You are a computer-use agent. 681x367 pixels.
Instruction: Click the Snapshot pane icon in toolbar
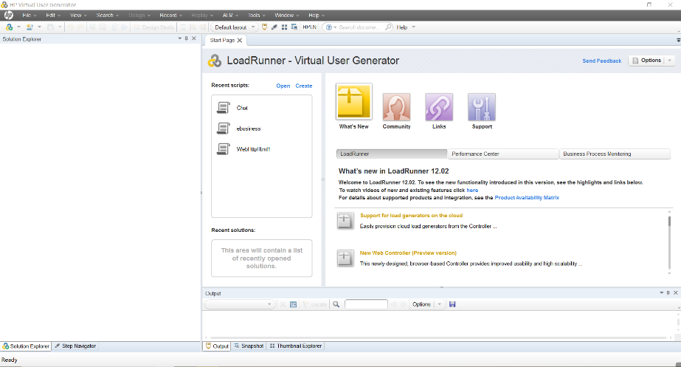point(294,27)
